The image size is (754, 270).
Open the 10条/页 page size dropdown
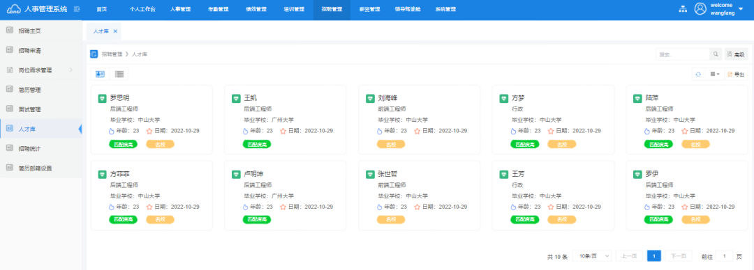tap(592, 256)
